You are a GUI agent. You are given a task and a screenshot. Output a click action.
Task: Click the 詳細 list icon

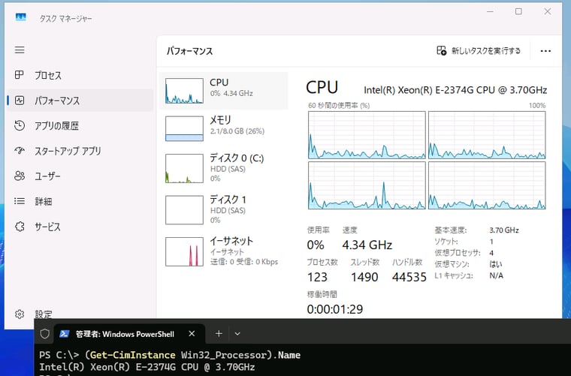pyautogui.click(x=20, y=201)
